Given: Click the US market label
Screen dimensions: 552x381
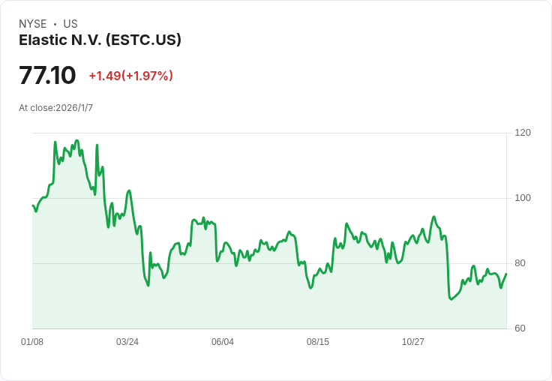Looking at the screenshot, I should pyautogui.click(x=70, y=24).
